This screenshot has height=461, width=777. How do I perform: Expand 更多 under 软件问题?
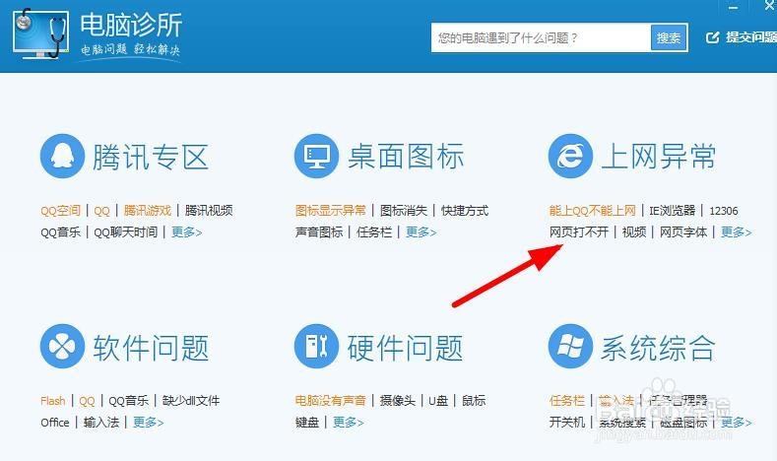click(148, 423)
